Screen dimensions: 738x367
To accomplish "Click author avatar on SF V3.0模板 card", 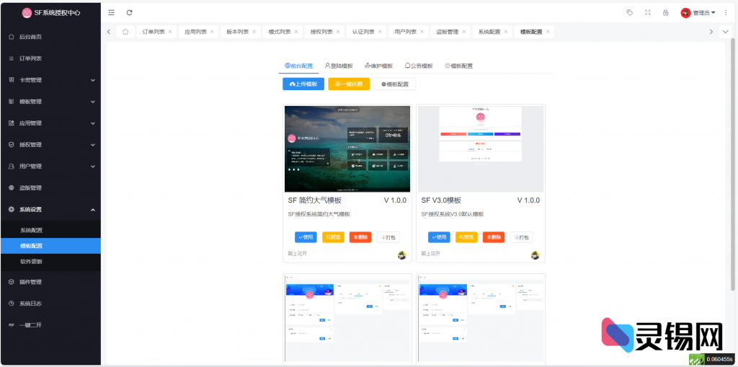I will [535, 255].
